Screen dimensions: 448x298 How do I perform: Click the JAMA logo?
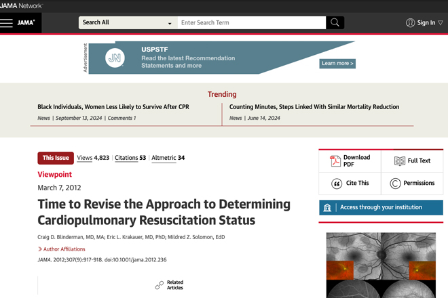coord(26,22)
